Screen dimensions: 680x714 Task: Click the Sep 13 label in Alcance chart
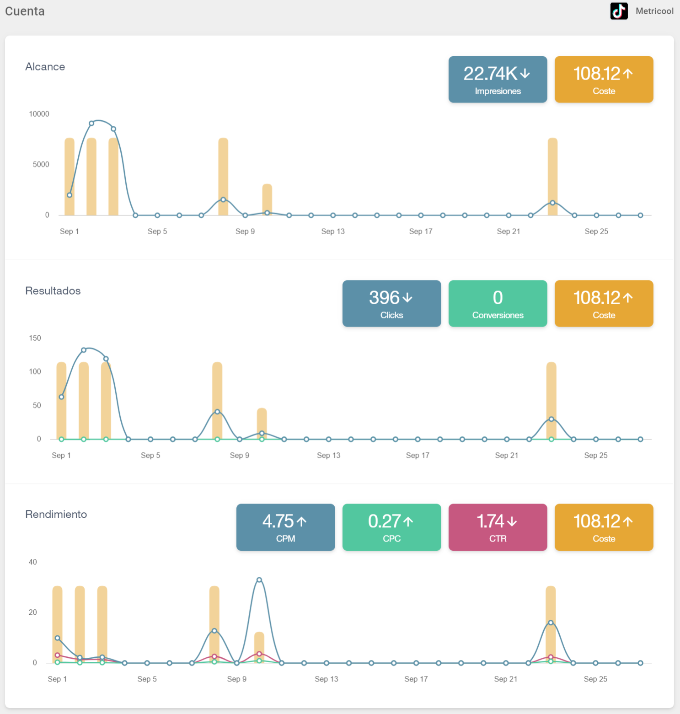[333, 231]
